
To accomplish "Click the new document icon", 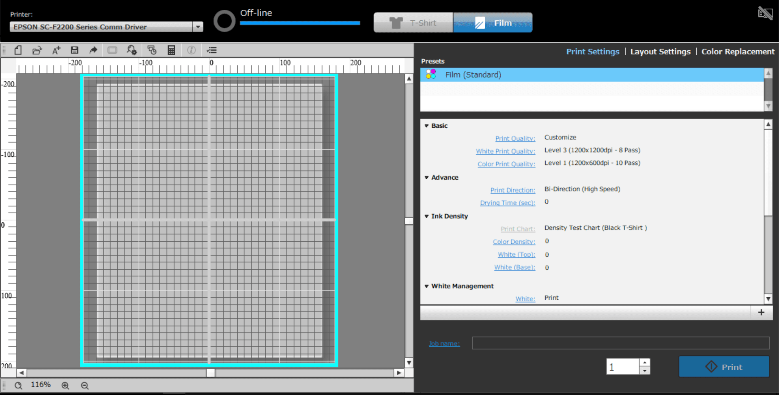I will (x=18, y=50).
